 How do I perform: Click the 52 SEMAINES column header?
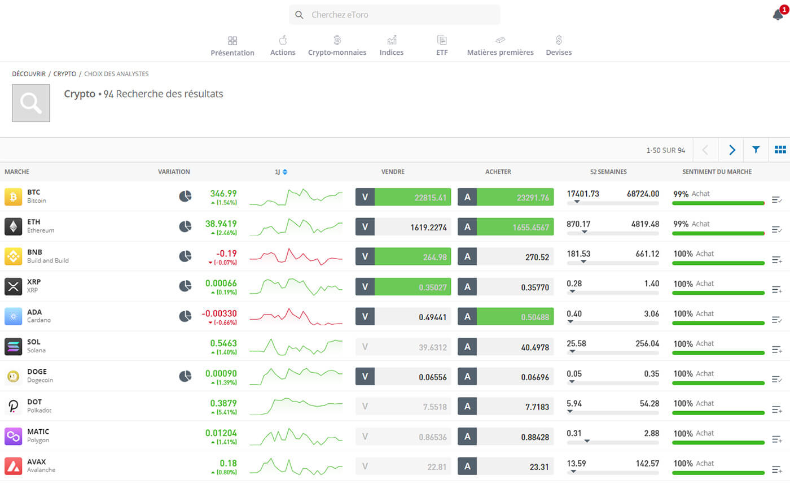608,172
